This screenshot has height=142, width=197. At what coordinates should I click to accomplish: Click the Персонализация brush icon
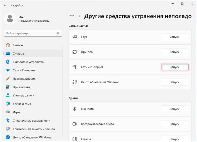pyautogui.click(x=8, y=79)
